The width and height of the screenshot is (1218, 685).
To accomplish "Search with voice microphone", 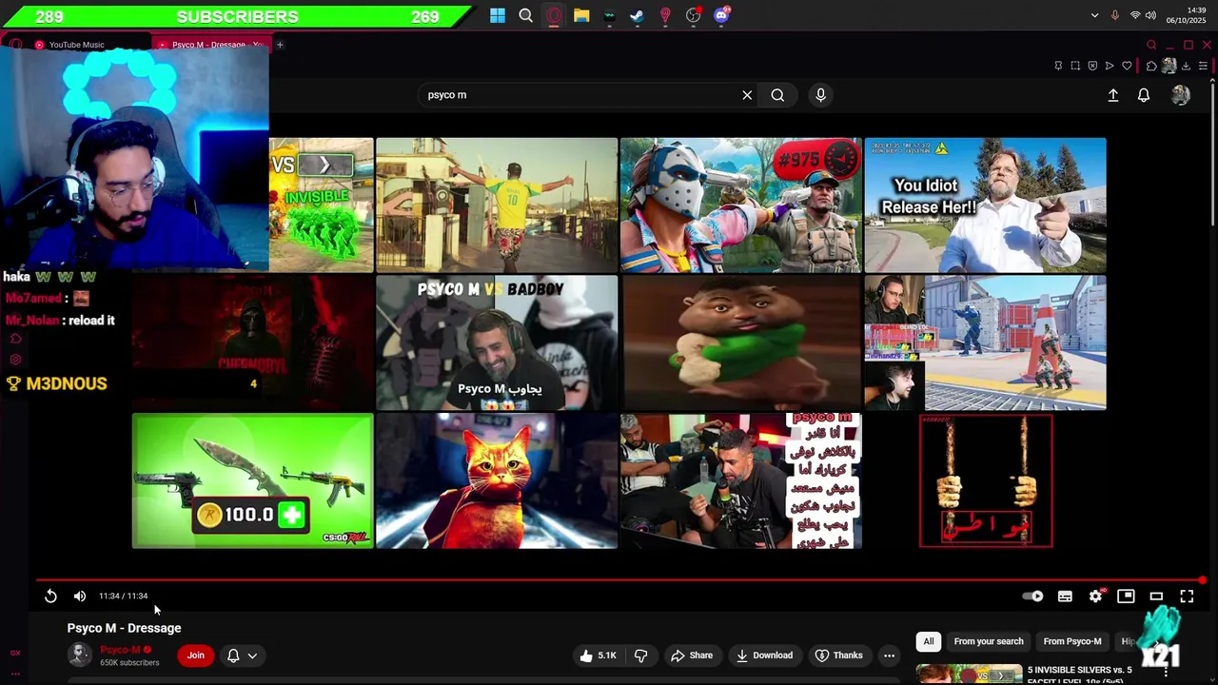I will point(820,95).
